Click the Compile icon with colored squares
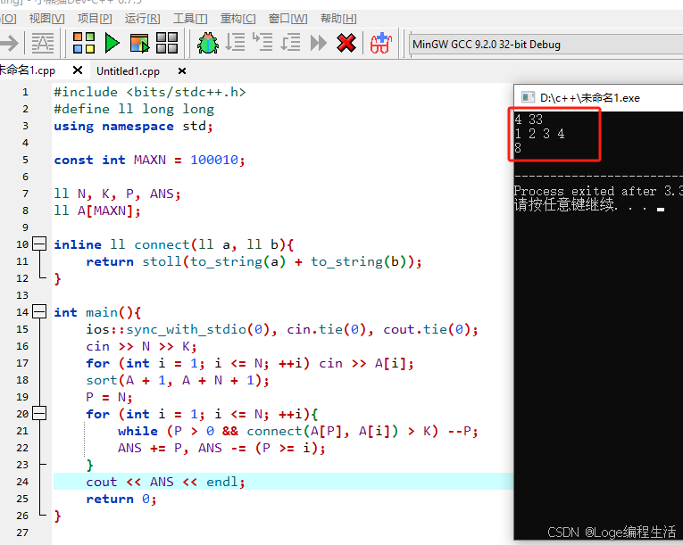 coord(84,43)
